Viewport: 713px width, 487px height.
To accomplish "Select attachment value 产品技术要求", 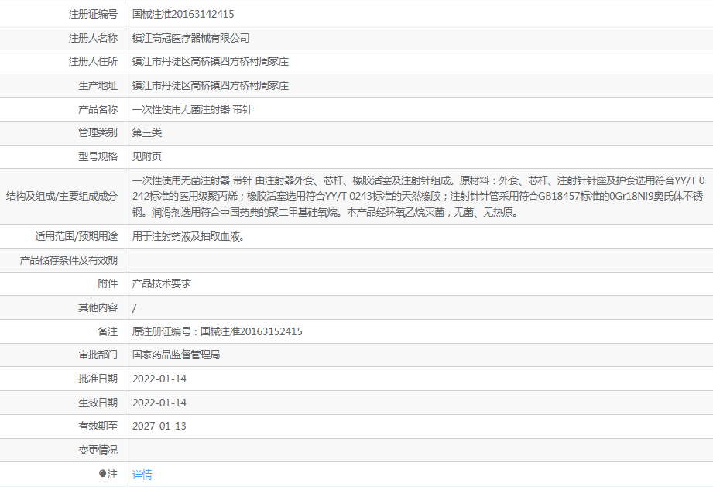I will [162, 283].
